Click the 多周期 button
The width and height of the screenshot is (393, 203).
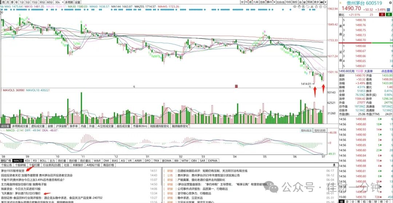coord(69,2)
